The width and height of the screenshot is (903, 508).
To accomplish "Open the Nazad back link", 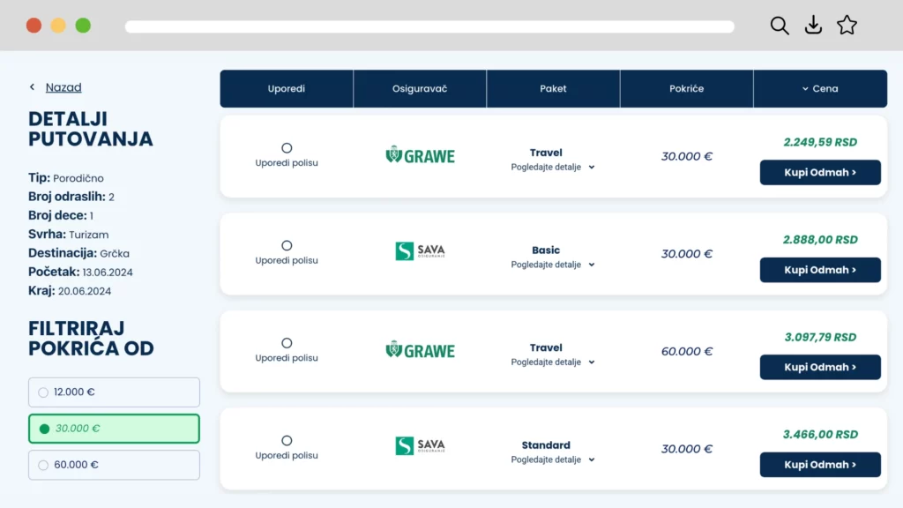I will pyautogui.click(x=63, y=87).
